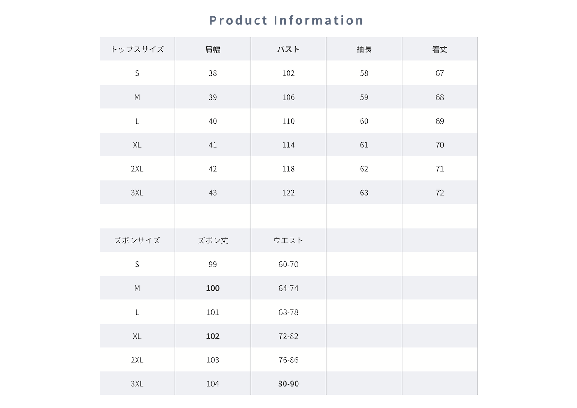Select the ズボンサイズ header cell
The width and height of the screenshot is (577, 408).
(x=137, y=240)
